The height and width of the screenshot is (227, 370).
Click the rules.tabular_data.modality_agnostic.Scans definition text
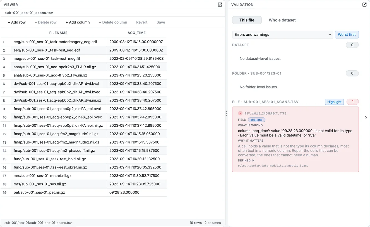coord(273,166)
